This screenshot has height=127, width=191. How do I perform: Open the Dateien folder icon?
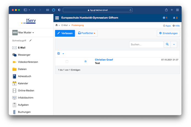14,69
